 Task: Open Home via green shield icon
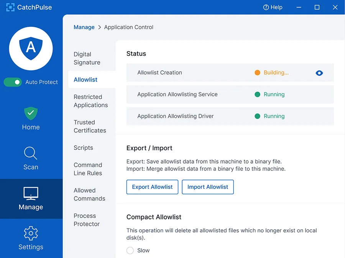pos(31,113)
